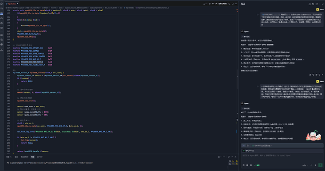Give a thumbs up to the first Agent reply

point(310,75)
